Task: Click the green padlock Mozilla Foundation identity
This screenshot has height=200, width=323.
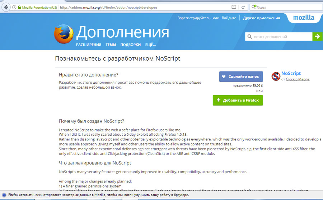Action: pos(37,8)
